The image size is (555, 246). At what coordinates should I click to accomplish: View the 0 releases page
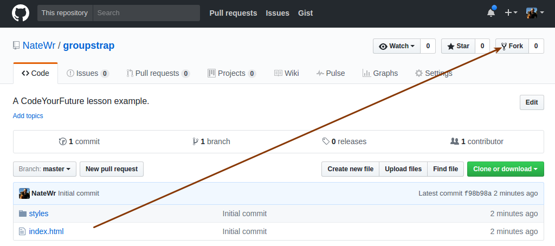(x=344, y=141)
